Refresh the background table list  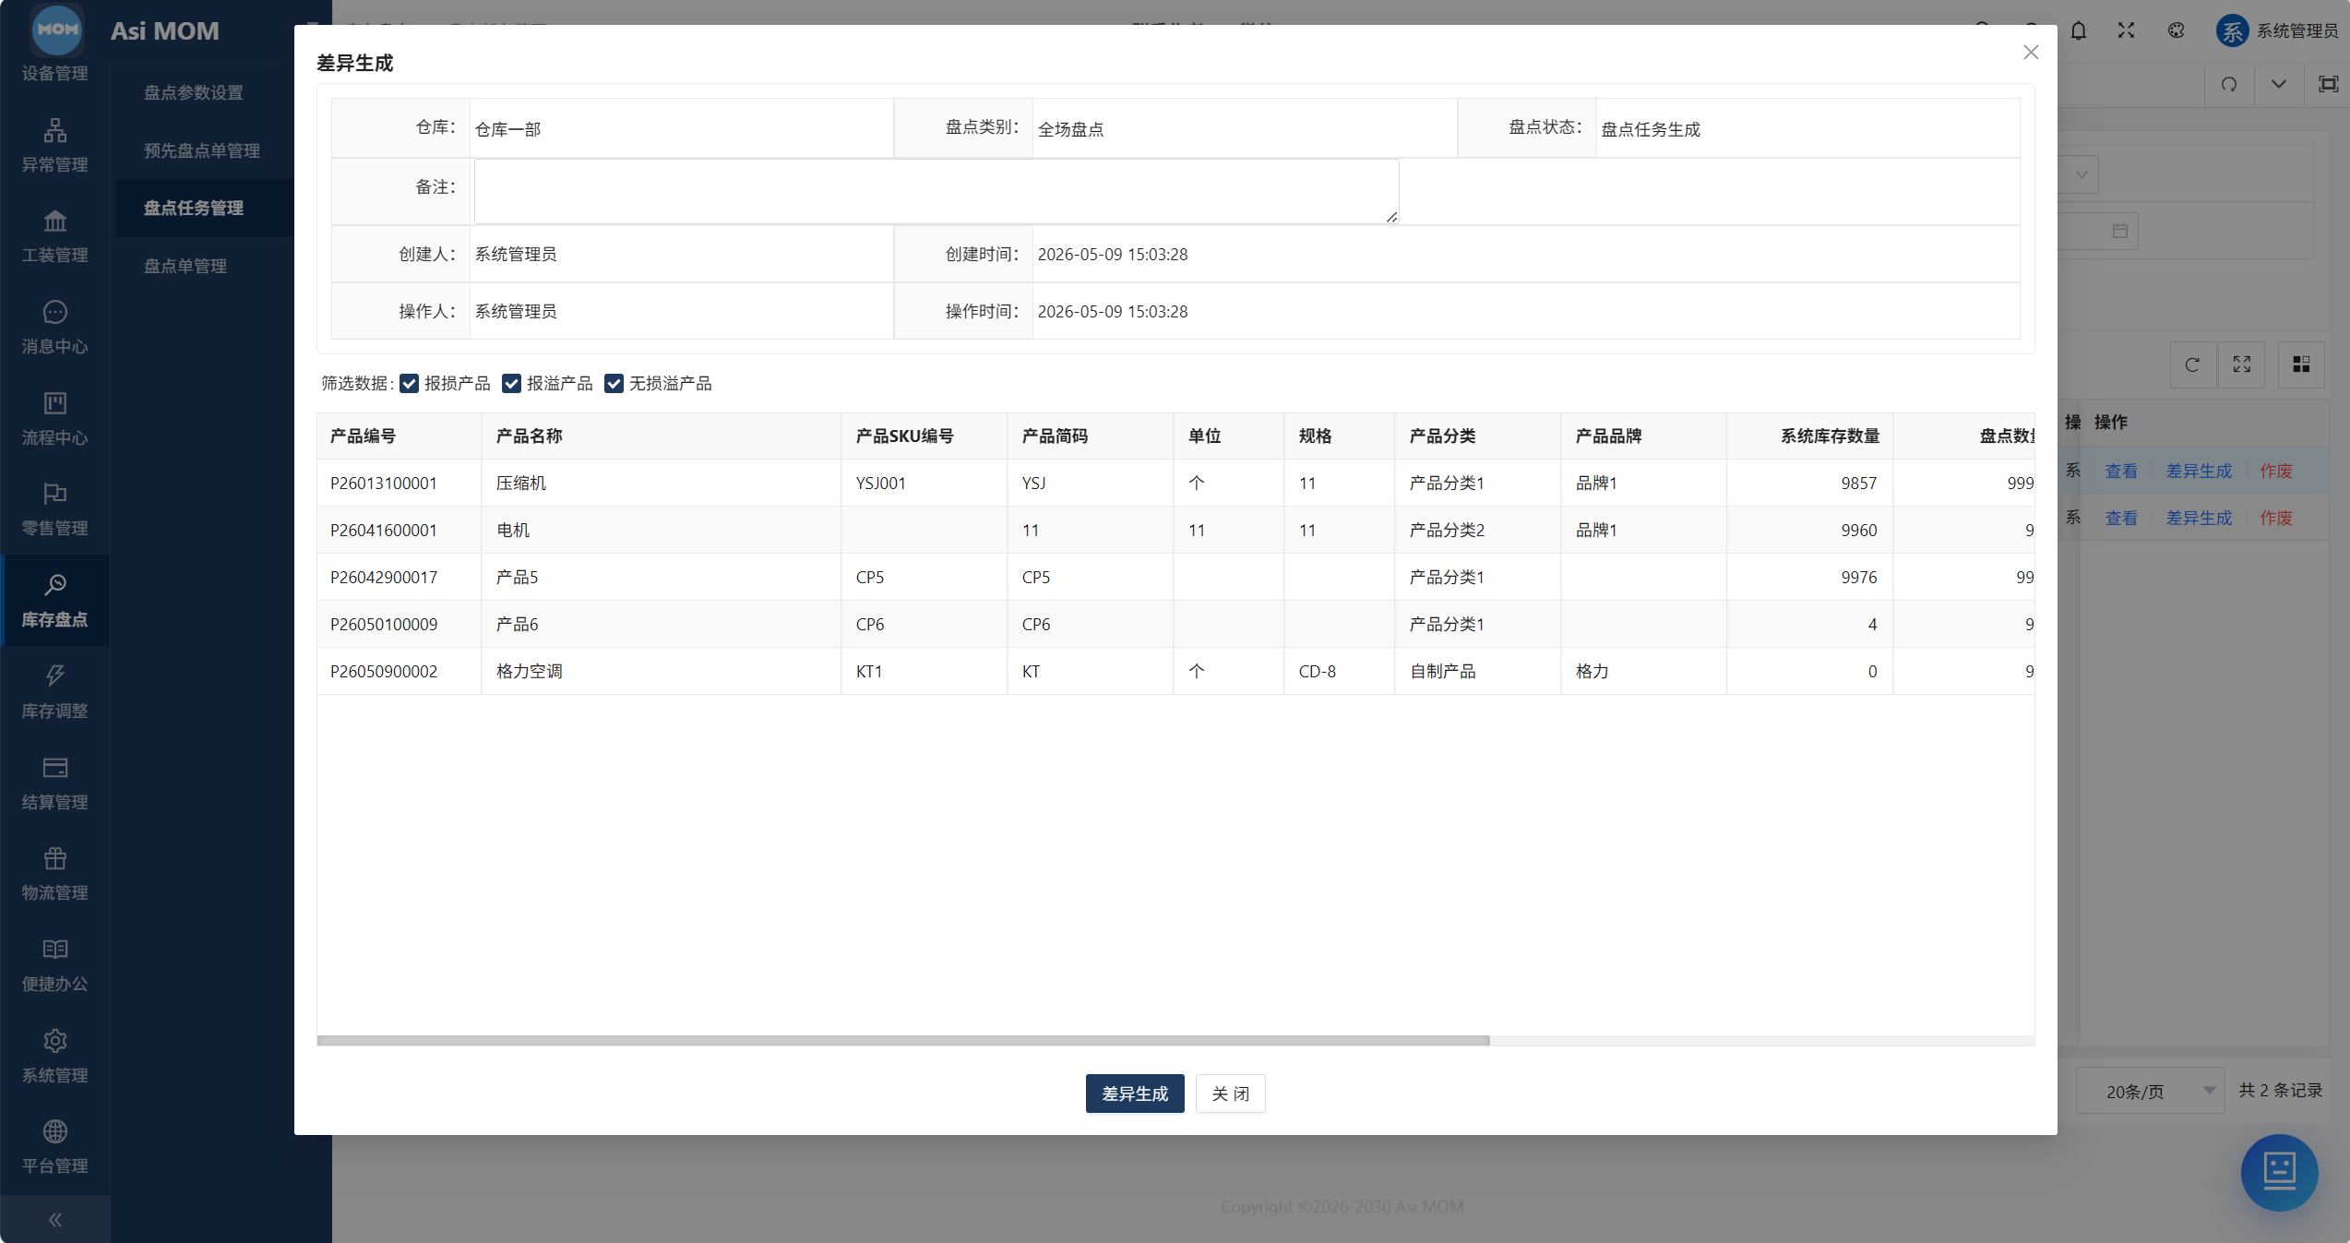coord(2192,365)
